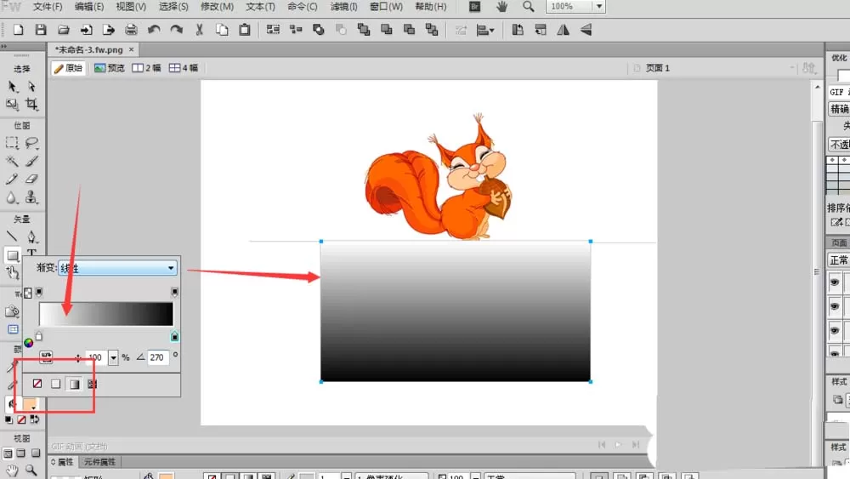Choose the solid fill type button
This screenshot has width=850, height=479.
[x=55, y=384]
